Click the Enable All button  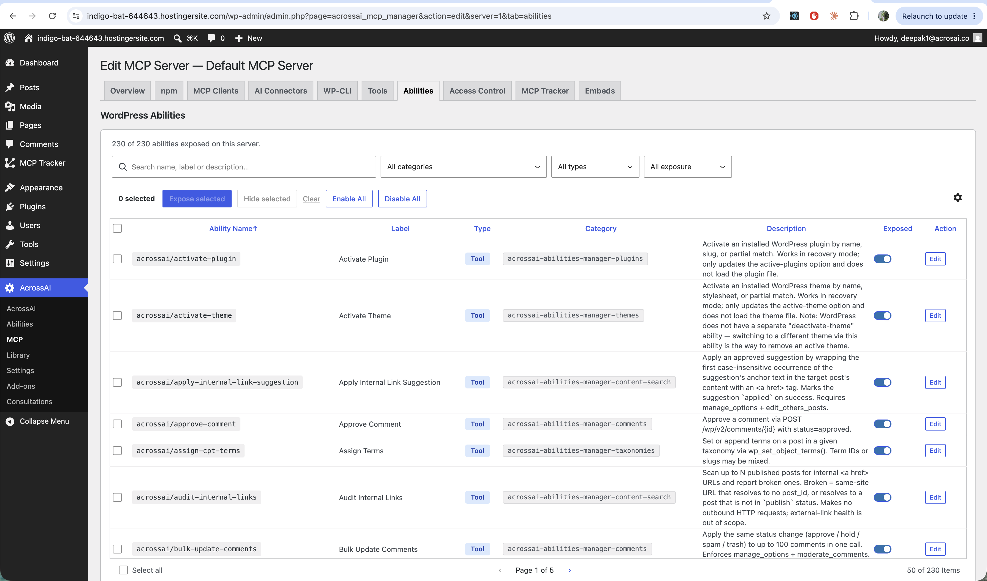(x=349, y=199)
